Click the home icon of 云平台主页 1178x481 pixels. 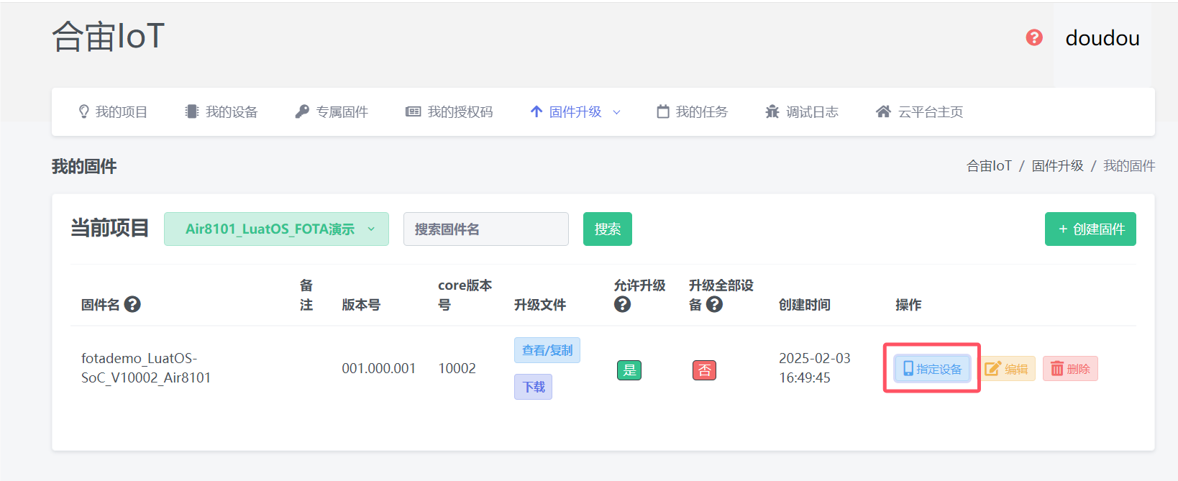click(883, 111)
